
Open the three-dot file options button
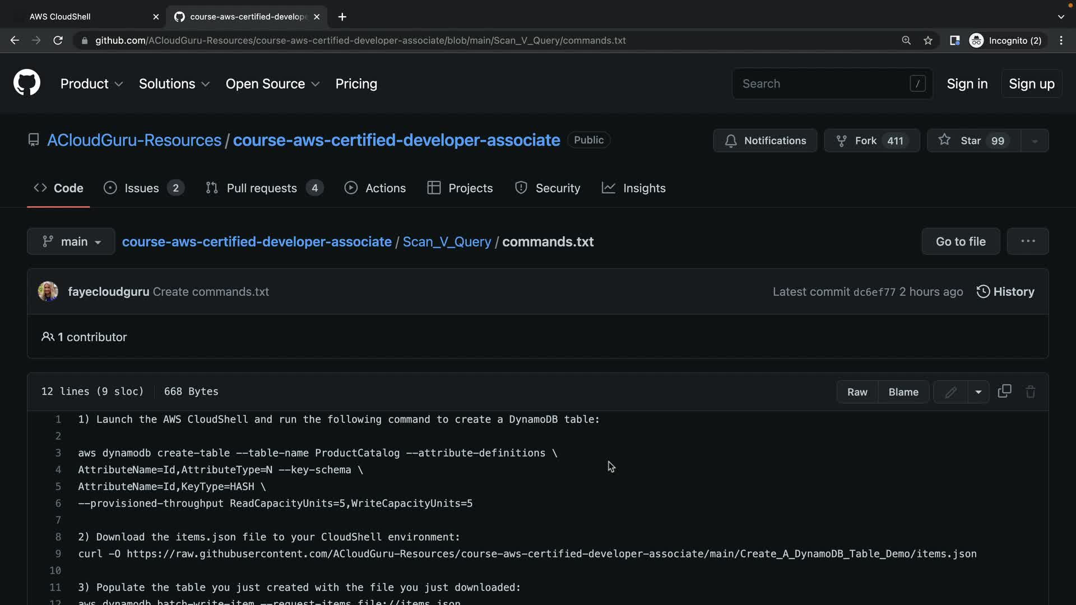(1027, 241)
